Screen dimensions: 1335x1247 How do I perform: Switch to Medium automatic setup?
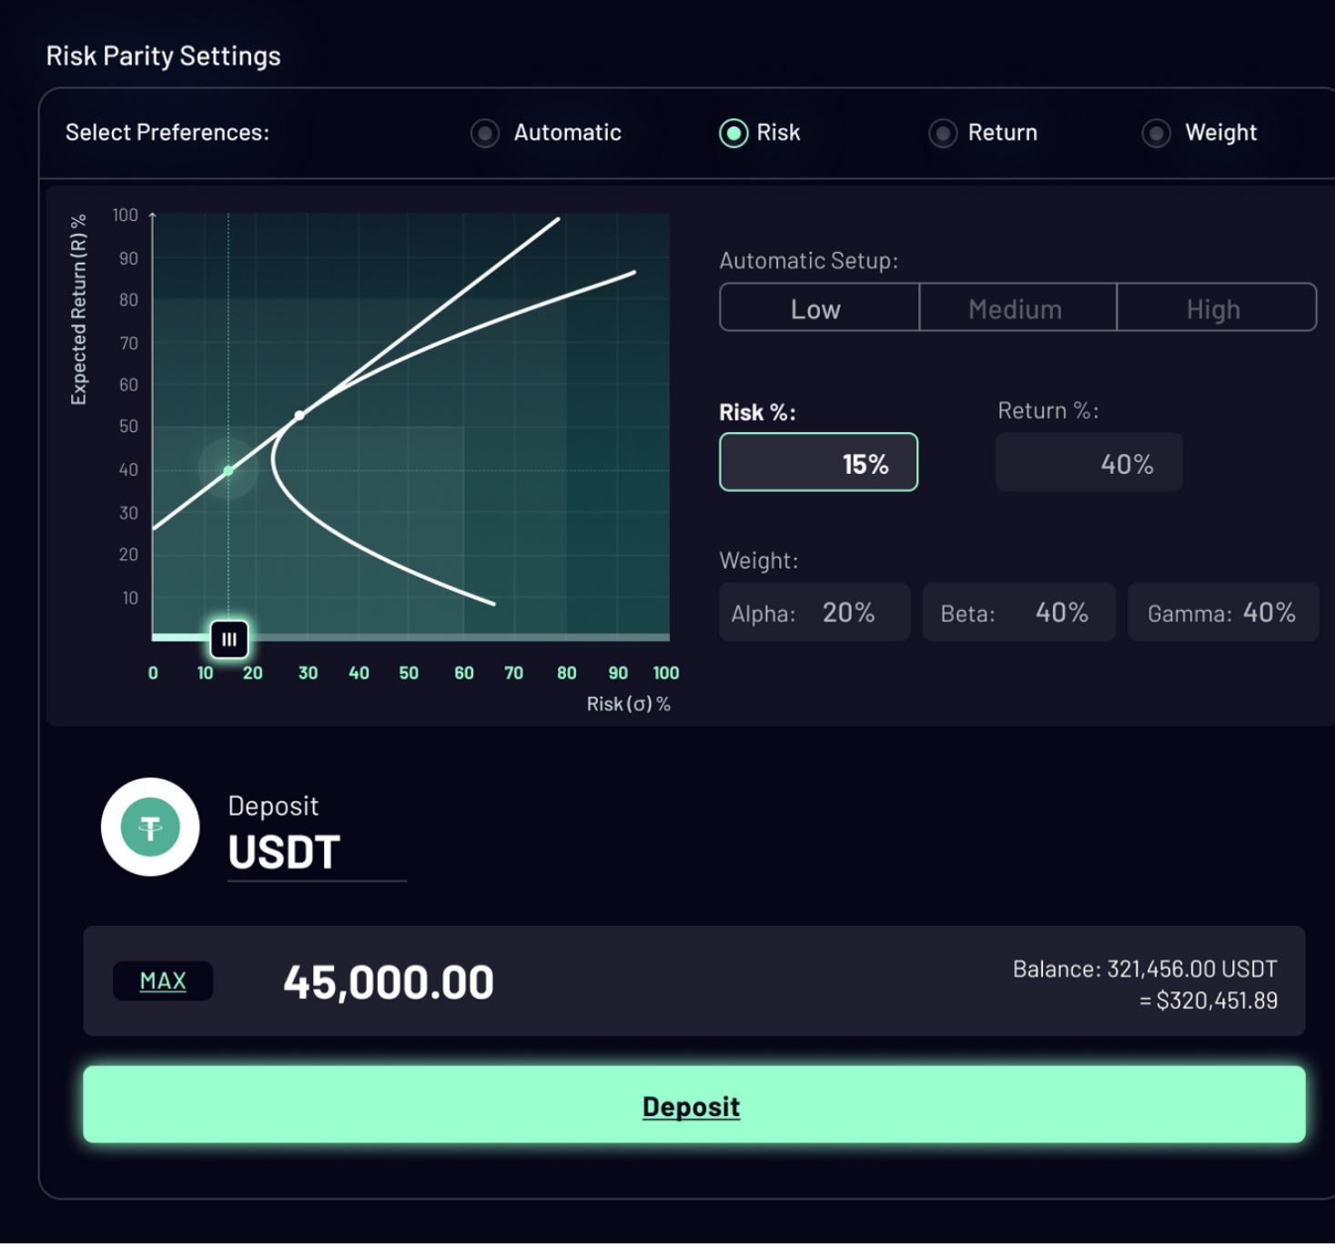[1016, 308]
